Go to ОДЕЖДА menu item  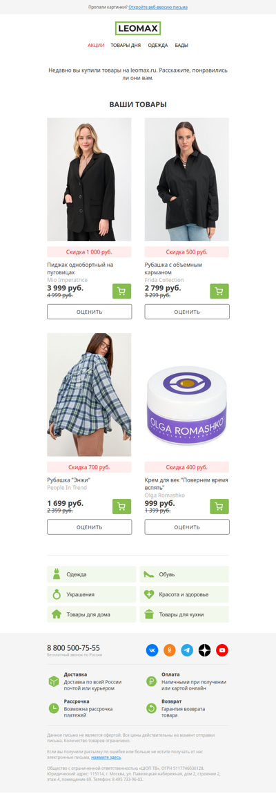coord(158,46)
